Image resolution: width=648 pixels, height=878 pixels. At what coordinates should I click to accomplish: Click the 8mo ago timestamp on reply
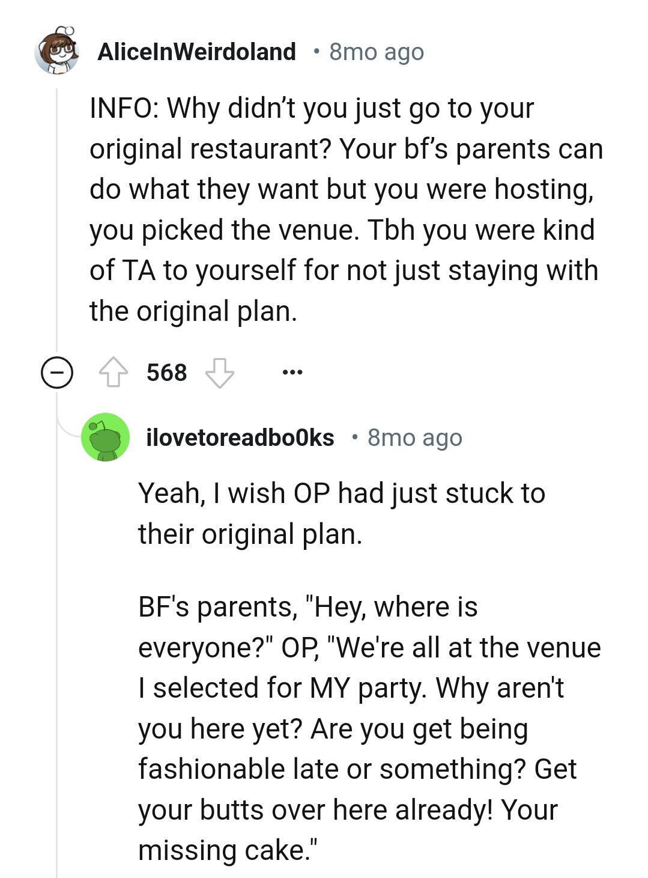[414, 438]
